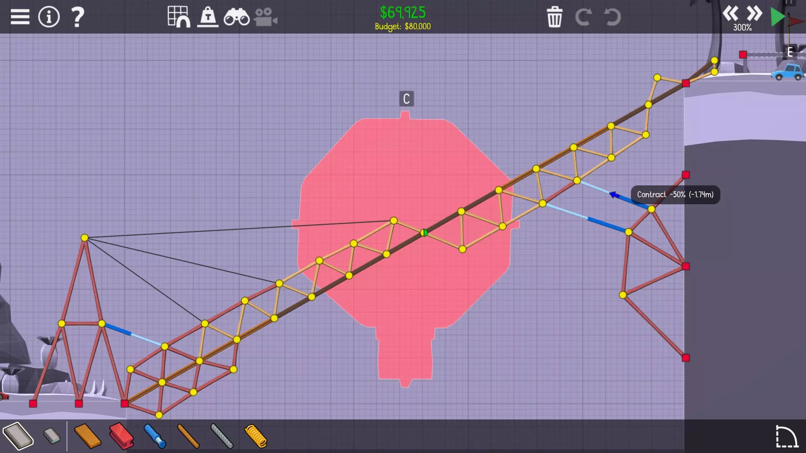Viewport: 806px width, 453px height.
Task: Select the road material
Action: 18,436
